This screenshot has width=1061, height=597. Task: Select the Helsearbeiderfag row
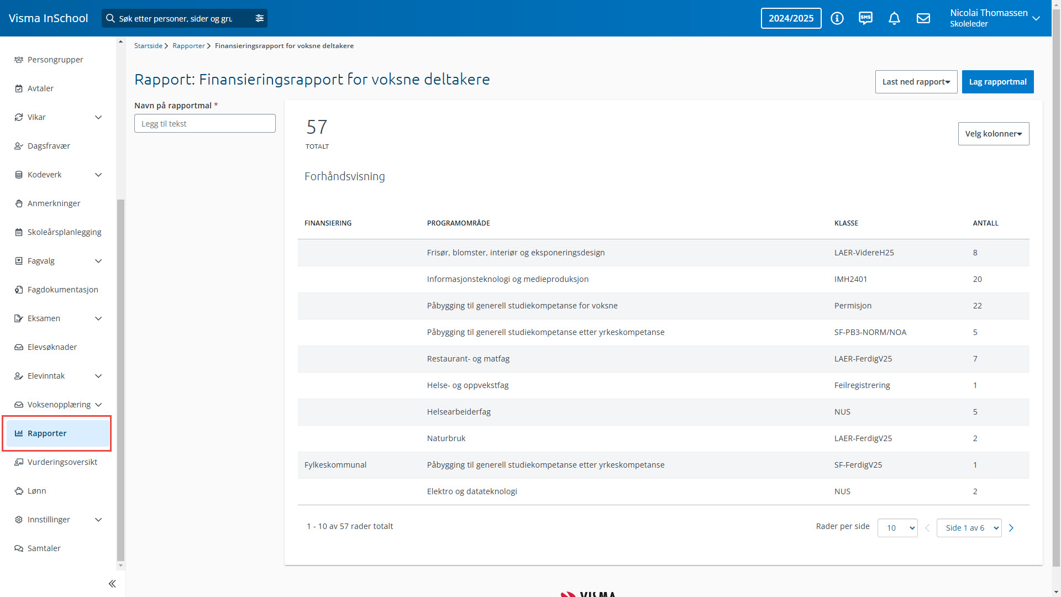[663, 412]
